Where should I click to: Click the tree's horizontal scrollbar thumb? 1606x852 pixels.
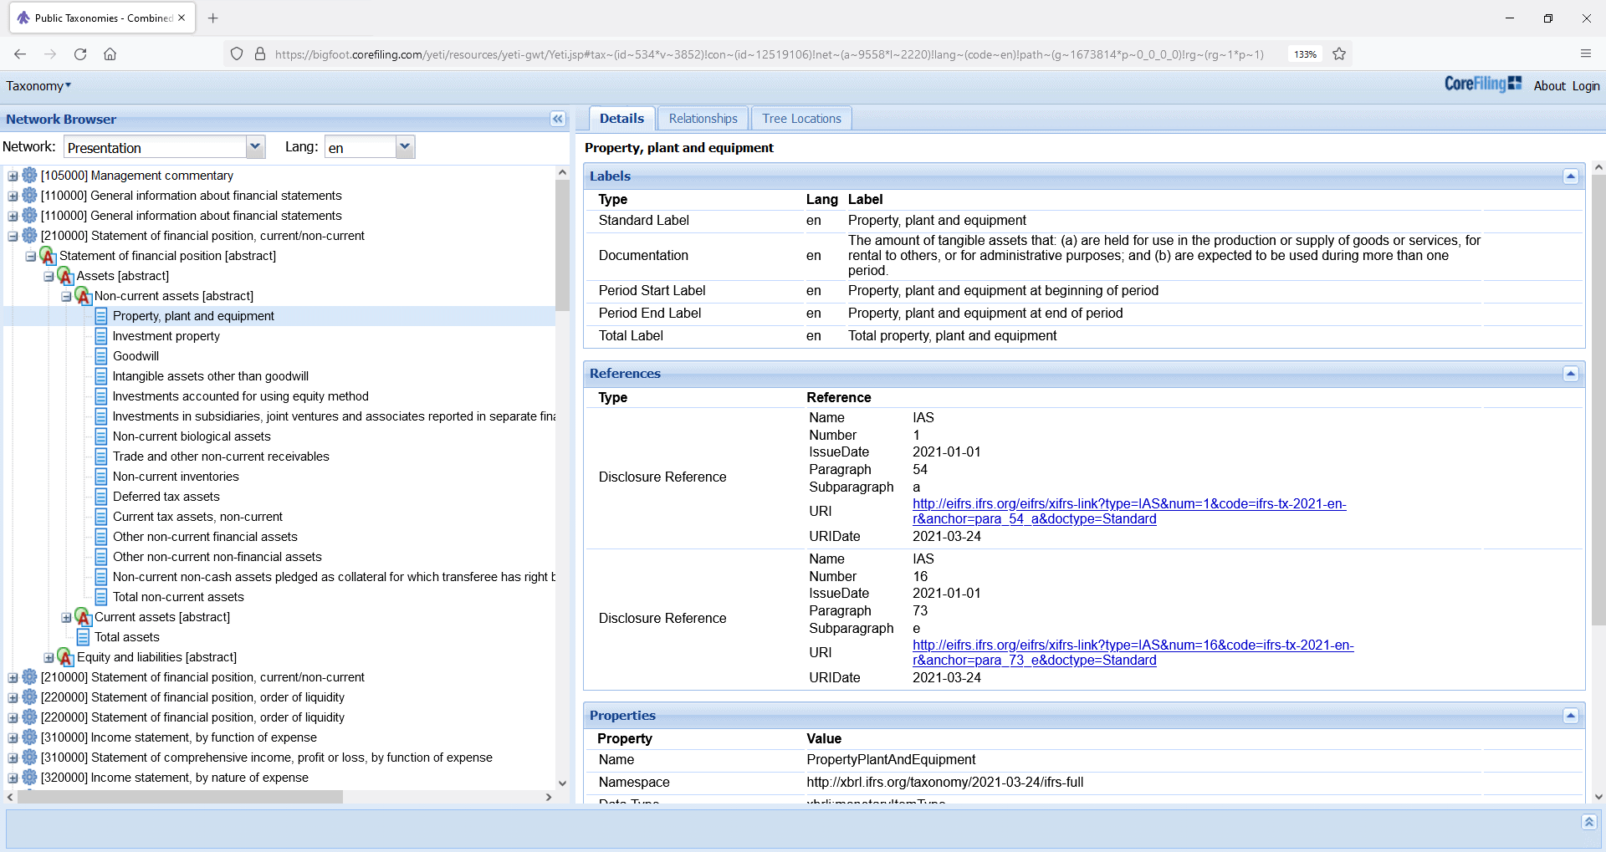click(x=179, y=797)
